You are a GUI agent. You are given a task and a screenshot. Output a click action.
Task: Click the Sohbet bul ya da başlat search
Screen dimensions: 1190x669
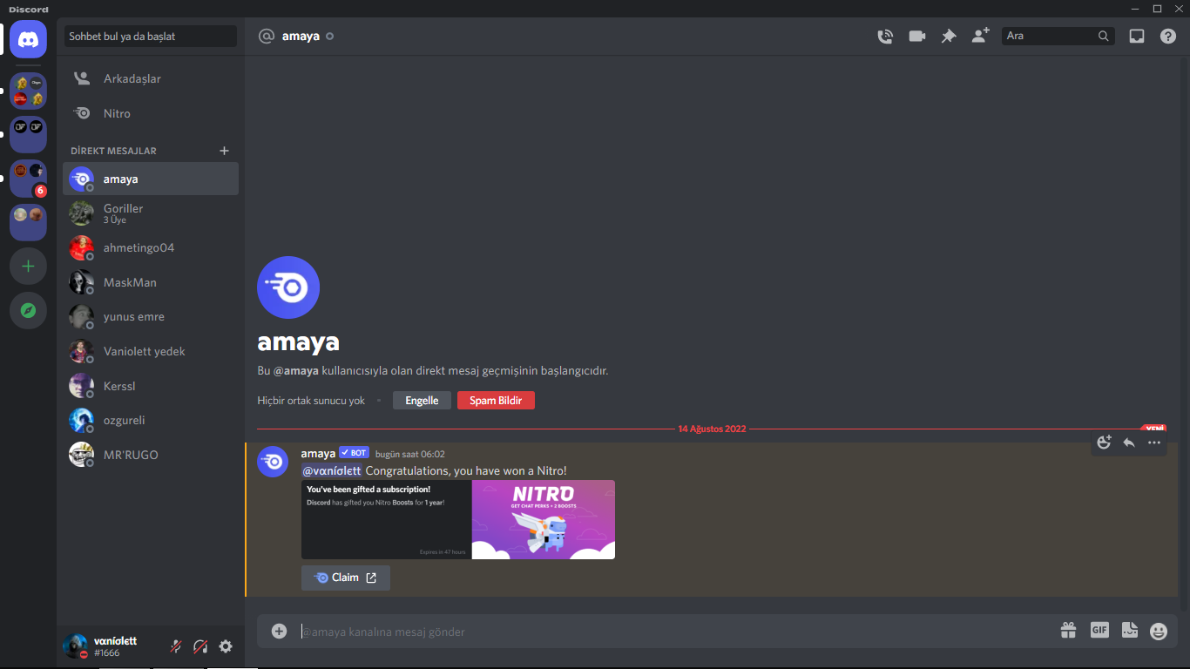coord(150,37)
